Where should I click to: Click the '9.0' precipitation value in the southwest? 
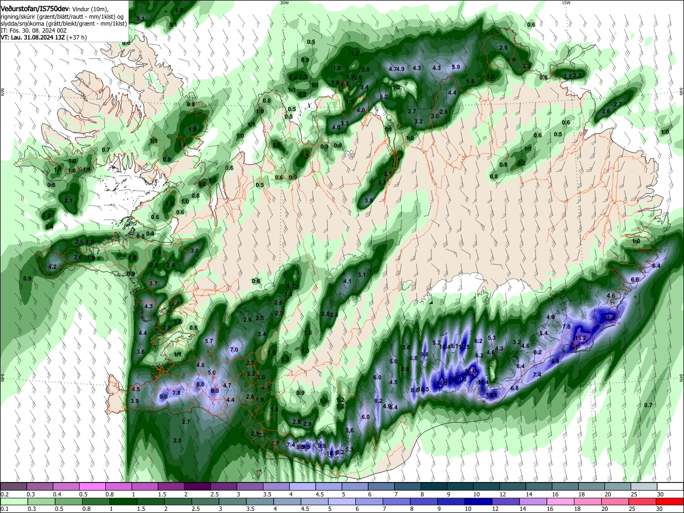coord(164,397)
